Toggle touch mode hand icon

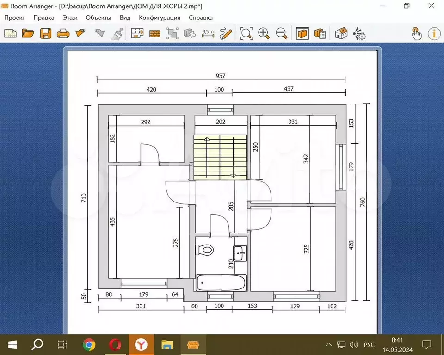416,33
